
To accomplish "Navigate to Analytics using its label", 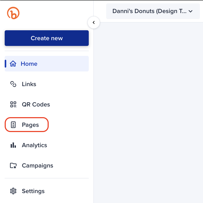I will coord(34,145).
